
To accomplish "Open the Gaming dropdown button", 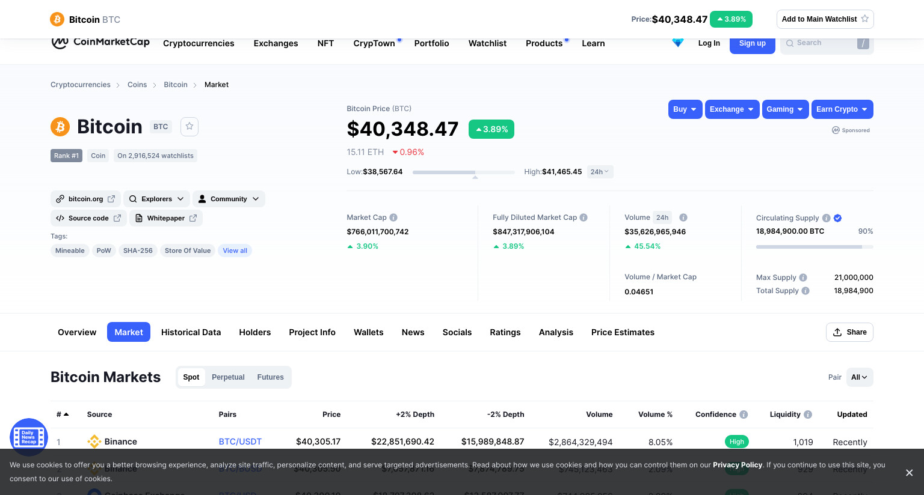I will [x=785, y=109].
